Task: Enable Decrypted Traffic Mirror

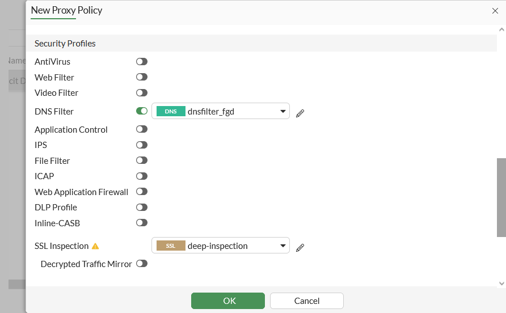Action: point(142,264)
